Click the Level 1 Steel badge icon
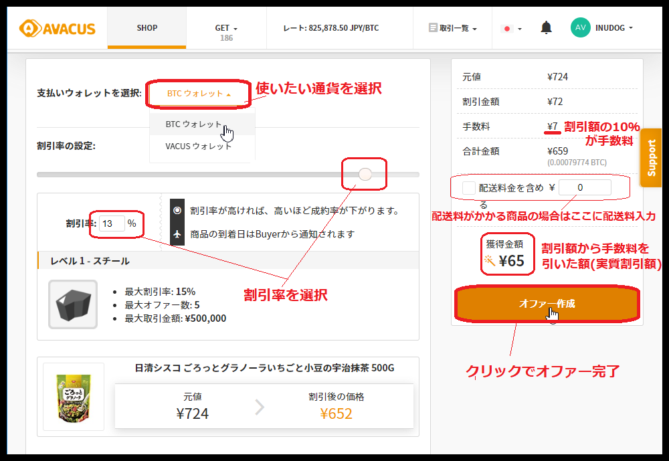Image resolution: width=669 pixels, height=461 pixels. [73, 304]
